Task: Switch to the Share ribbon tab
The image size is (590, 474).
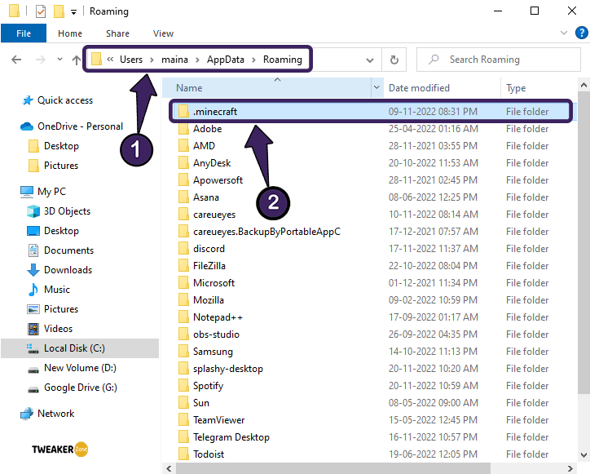Action: pyautogui.click(x=117, y=33)
